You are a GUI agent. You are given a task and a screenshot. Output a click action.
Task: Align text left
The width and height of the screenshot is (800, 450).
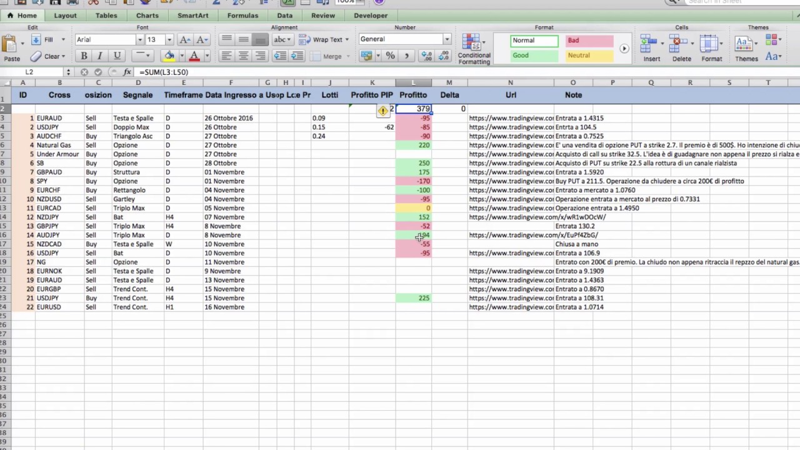[227, 56]
